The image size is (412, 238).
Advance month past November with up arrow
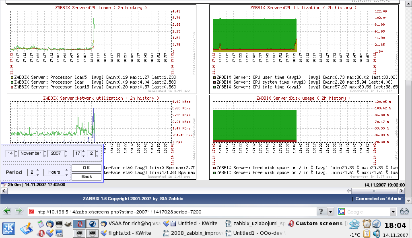click(45, 152)
